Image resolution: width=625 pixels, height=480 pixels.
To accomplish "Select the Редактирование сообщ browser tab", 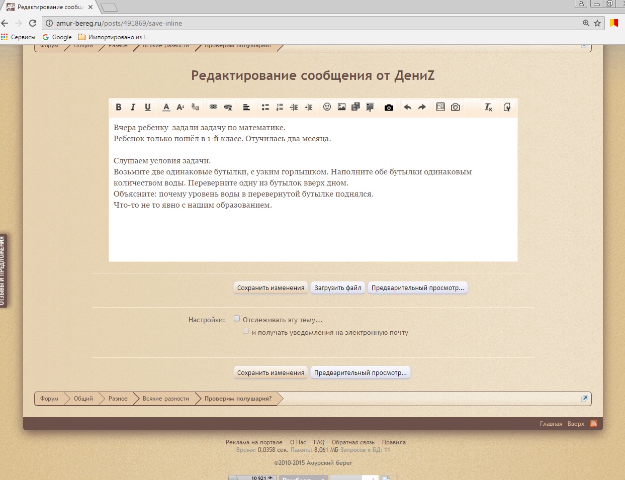I will (49, 7).
